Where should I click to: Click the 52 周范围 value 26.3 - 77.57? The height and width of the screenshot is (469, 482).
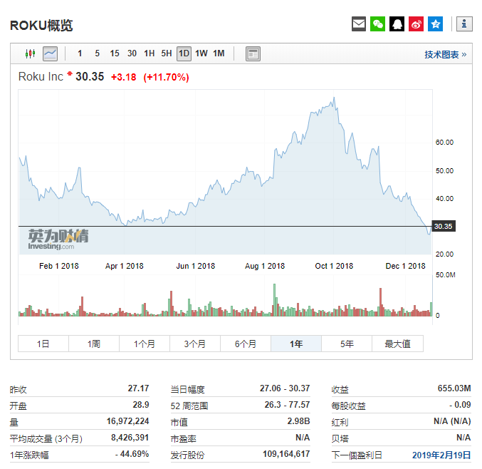287,405
